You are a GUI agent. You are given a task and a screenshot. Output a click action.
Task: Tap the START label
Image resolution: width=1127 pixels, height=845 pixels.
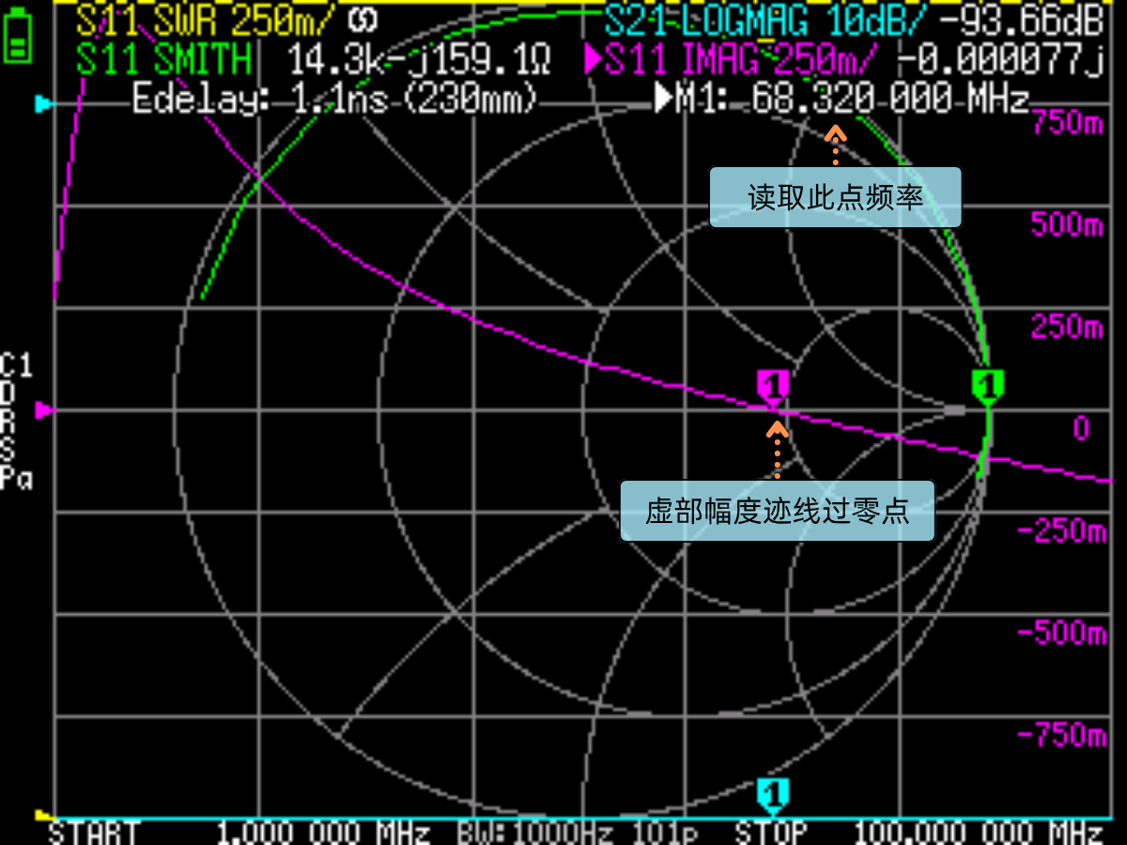click(x=94, y=833)
